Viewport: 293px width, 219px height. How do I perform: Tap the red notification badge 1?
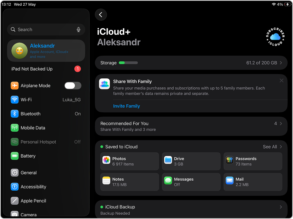pos(78,69)
